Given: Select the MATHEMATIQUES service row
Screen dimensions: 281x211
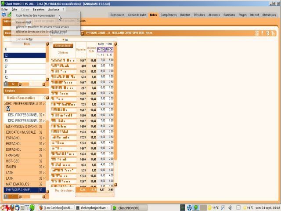Looking at the screenshot, I should [x=25, y=184].
